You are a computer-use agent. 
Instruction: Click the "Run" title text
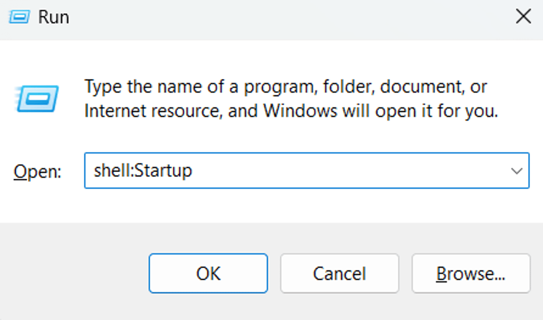[x=53, y=17]
